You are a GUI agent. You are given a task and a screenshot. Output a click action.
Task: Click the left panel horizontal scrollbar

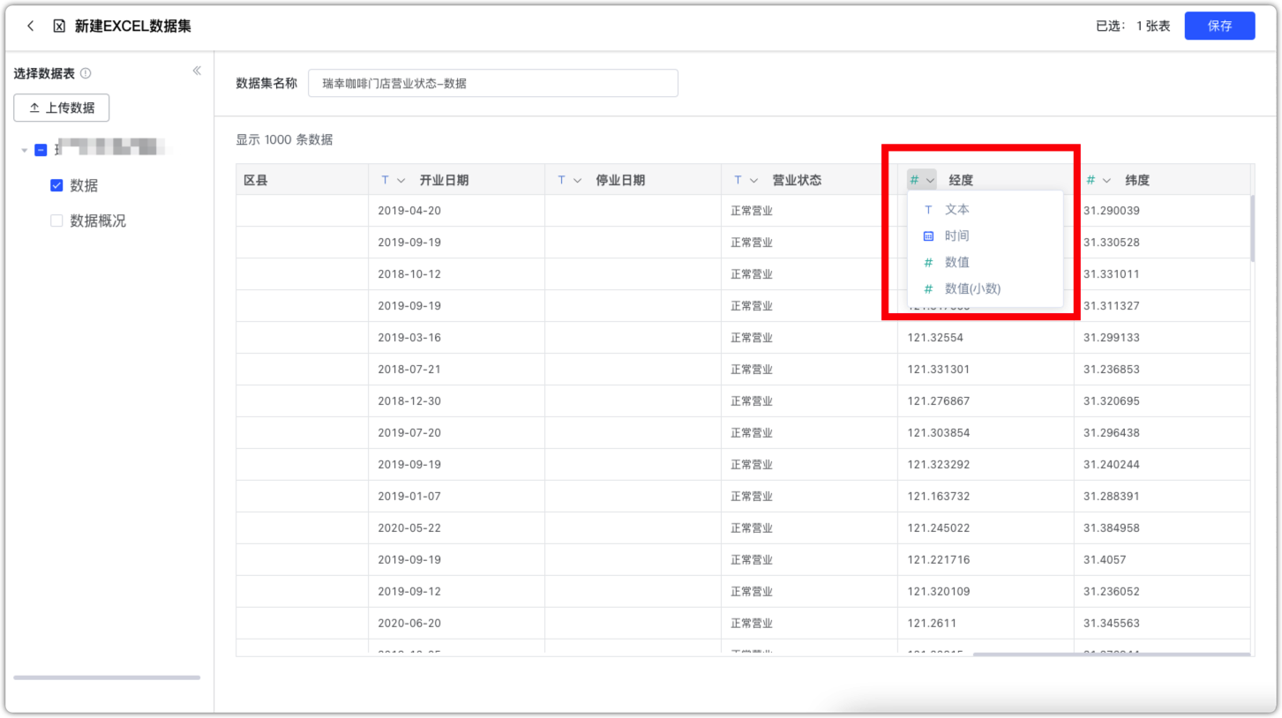107,677
